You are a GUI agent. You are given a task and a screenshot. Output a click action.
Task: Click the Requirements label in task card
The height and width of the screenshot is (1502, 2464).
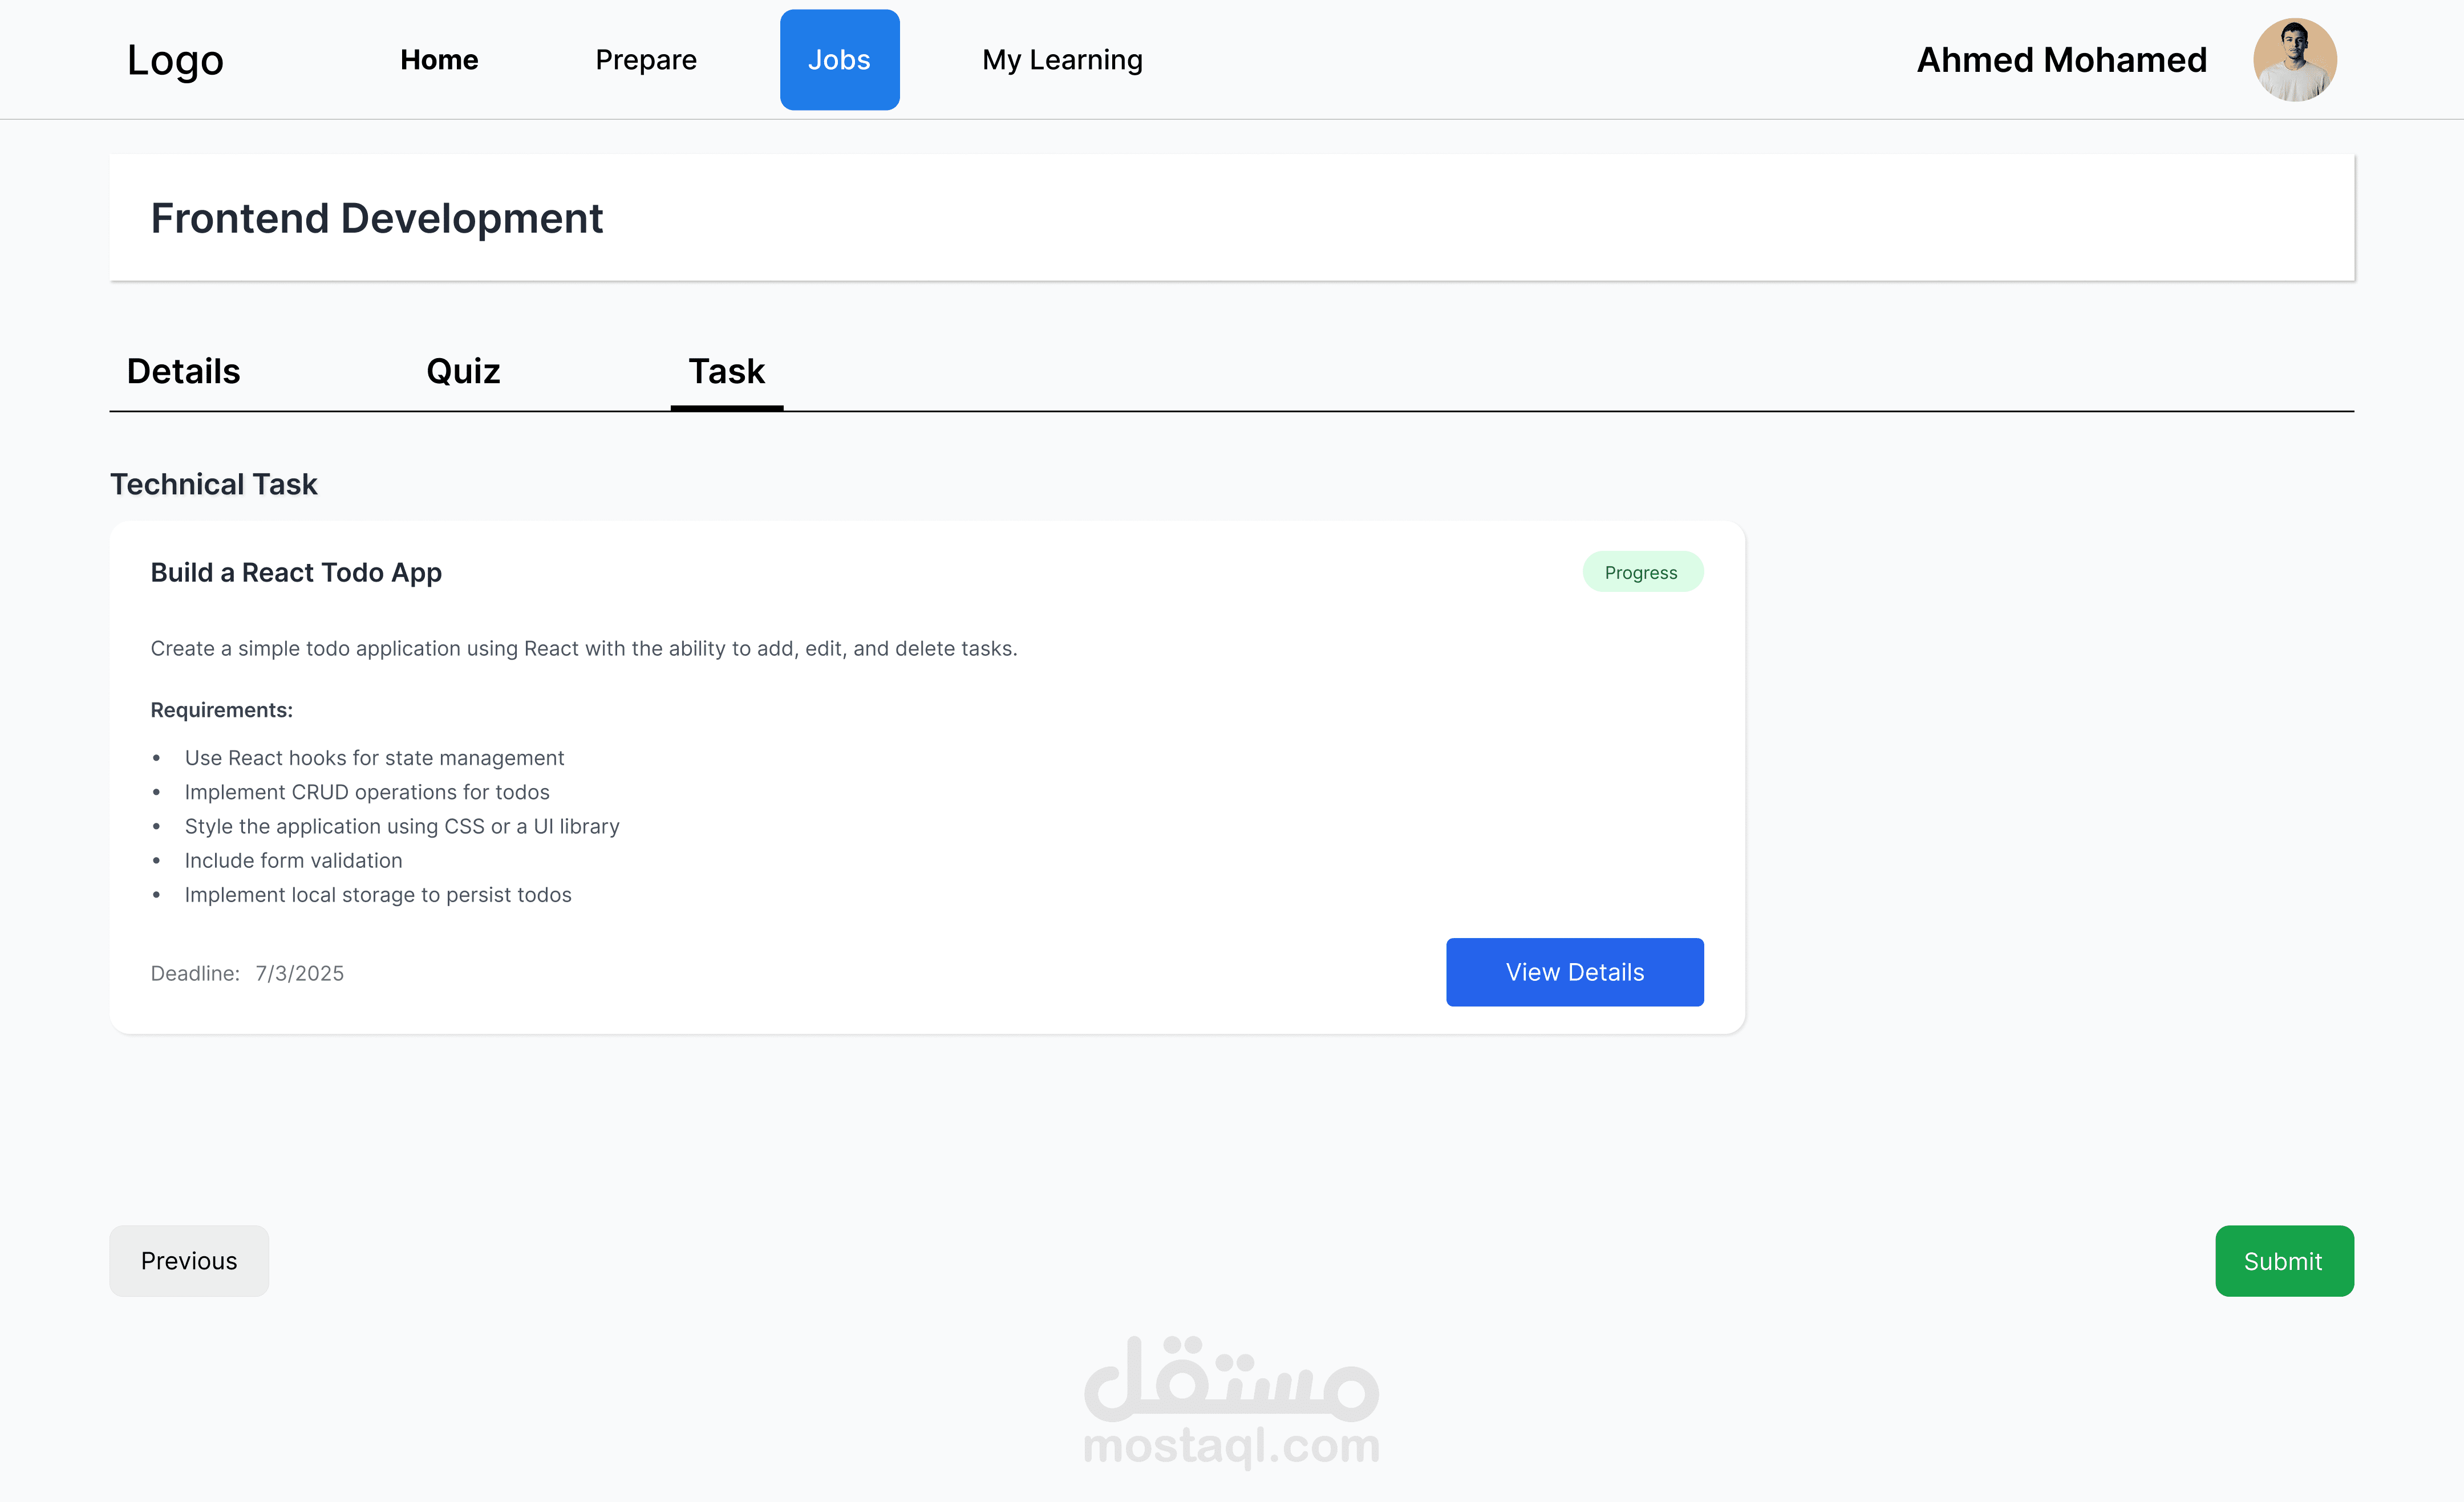click(x=221, y=710)
